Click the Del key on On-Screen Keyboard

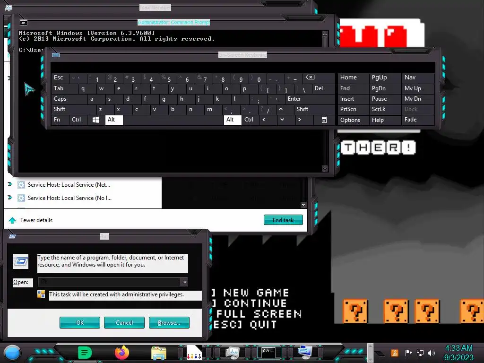323,88
